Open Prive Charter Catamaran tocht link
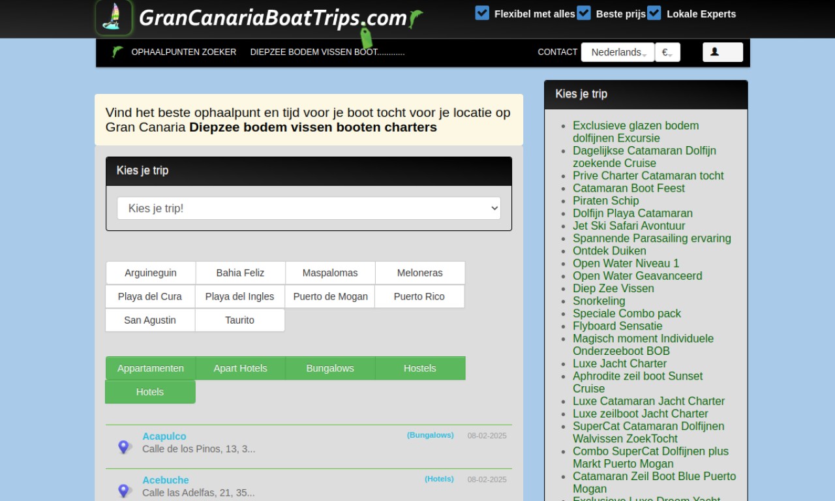The width and height of the screenshot is (835, 501). coord(648,175)
